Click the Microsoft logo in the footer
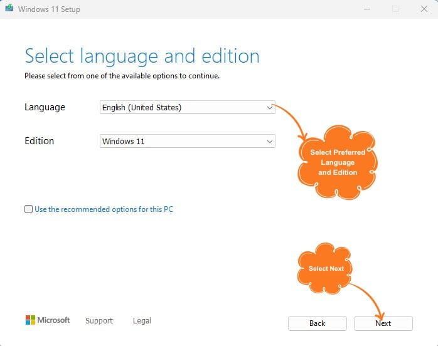The width and height of the screenshot is (438, 346). point(48,320)
